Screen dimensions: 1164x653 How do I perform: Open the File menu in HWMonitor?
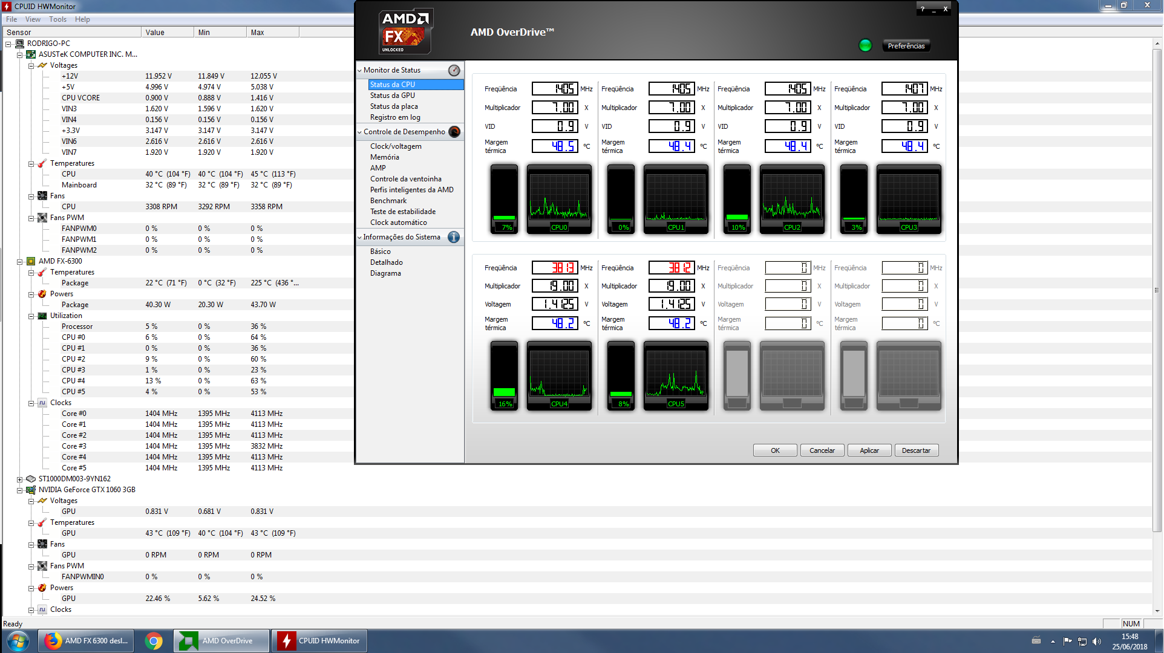click(x=11, y=19)
